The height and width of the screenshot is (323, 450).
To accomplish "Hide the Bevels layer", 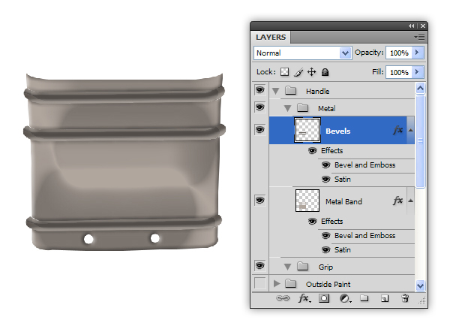I will pos(260,130).
